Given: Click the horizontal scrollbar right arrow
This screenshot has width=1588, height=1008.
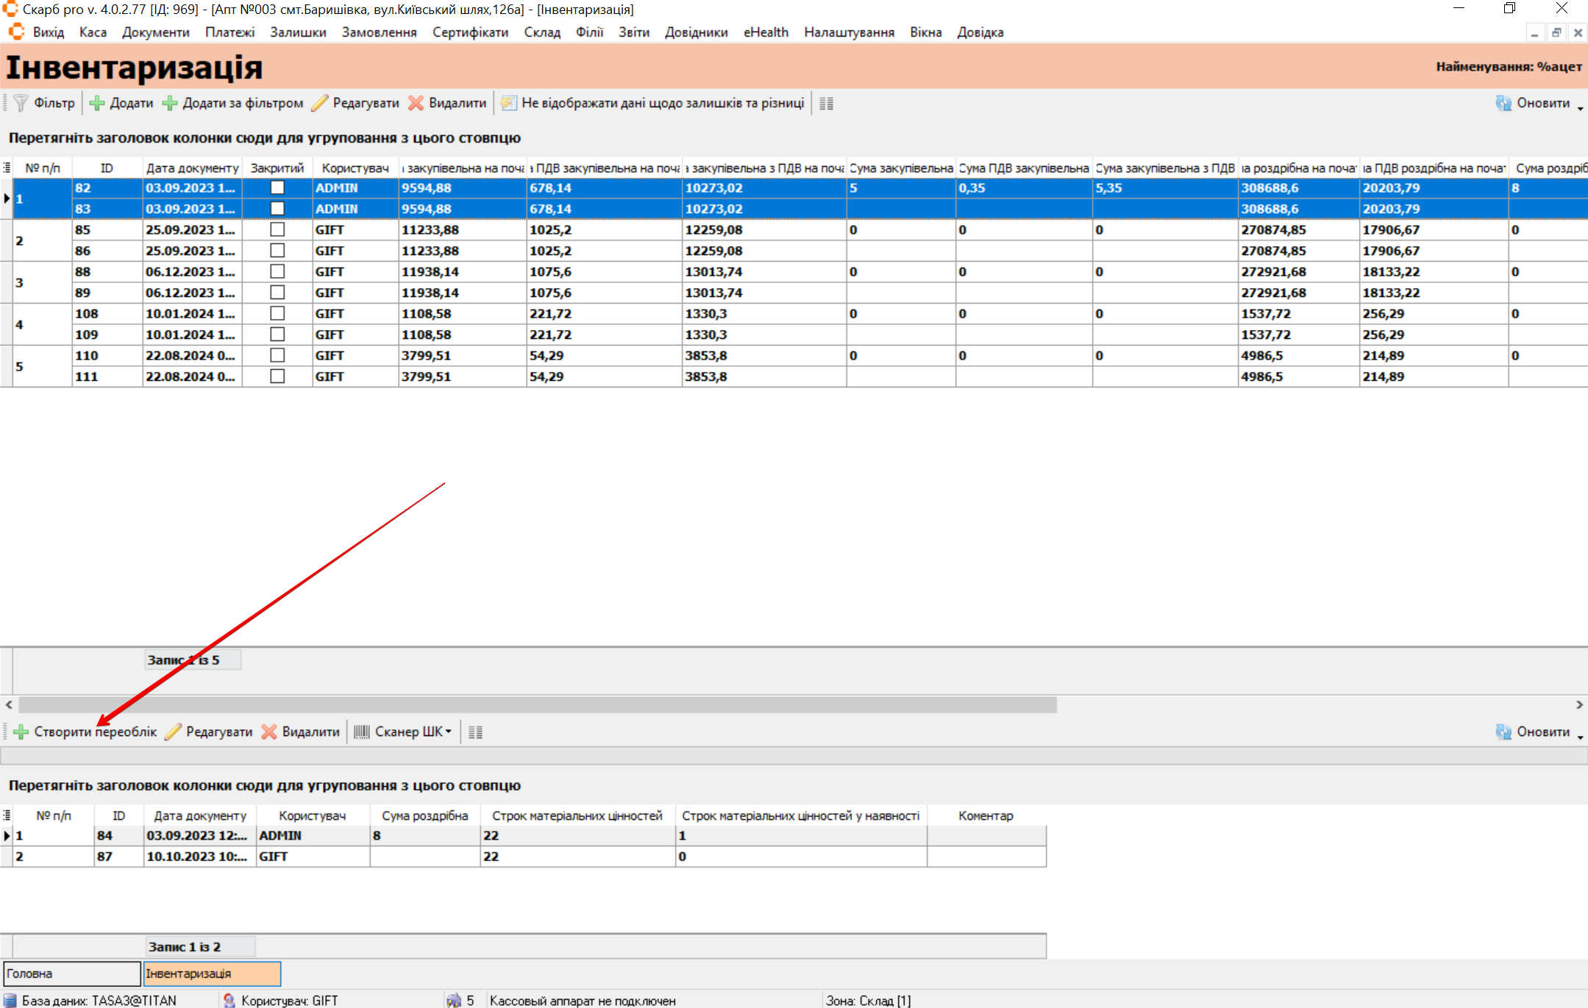Looking at the screenshot, I should tap(1578, 704).
